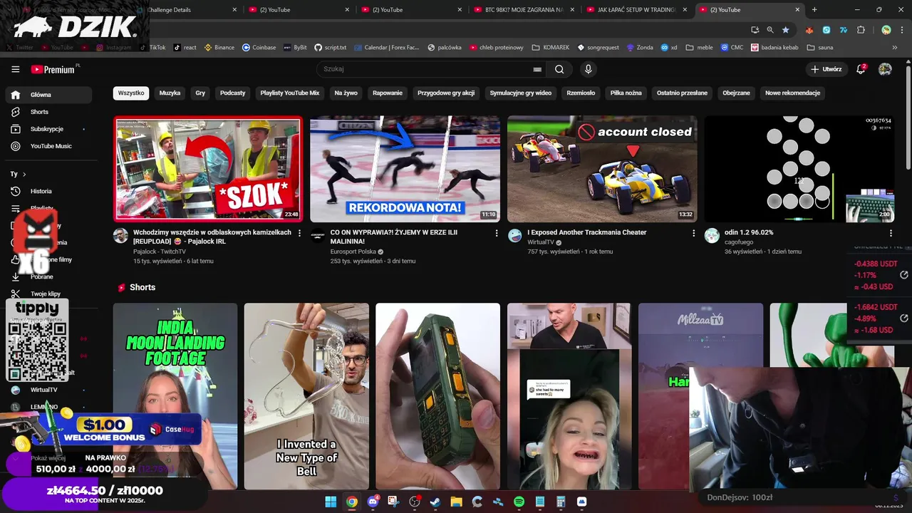Open the ByBit bookmark
The width and height of the screenshot is (912, 513).
[295, 48]
